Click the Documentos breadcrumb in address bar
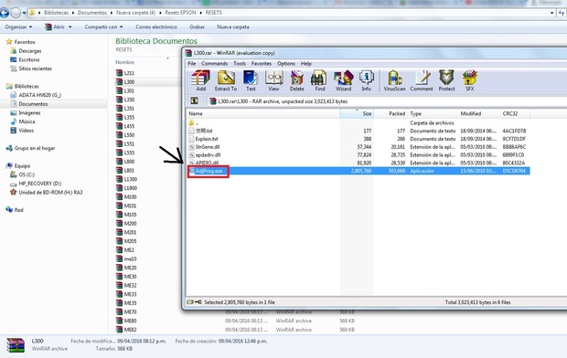The height and width of the screenshot is (358, 567). [x=92, y=13]
